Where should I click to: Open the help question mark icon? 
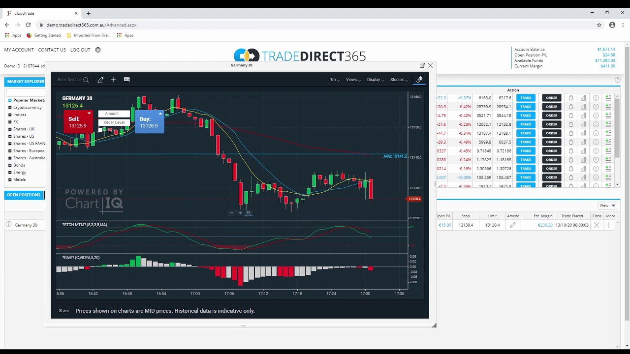tap(618, 80)
